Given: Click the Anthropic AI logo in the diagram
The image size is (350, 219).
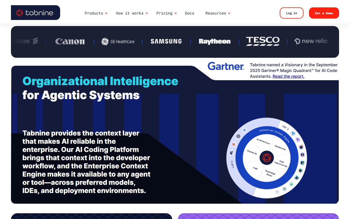Looking at the screenshot, I should tap(231, 153).
